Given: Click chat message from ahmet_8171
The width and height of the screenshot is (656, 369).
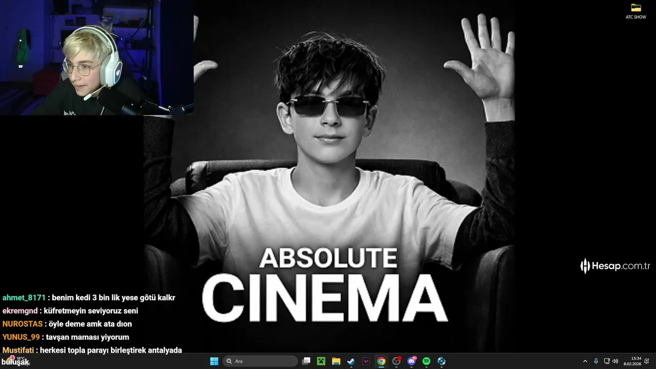Looking at the screenshot, I should 89,298.
